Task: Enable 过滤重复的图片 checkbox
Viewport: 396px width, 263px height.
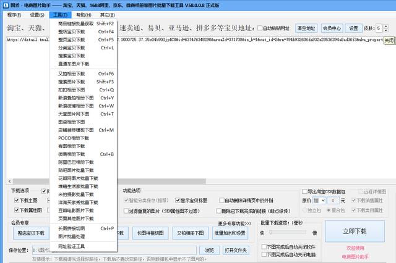Action: pyautogui.click(x=126, y=211)
